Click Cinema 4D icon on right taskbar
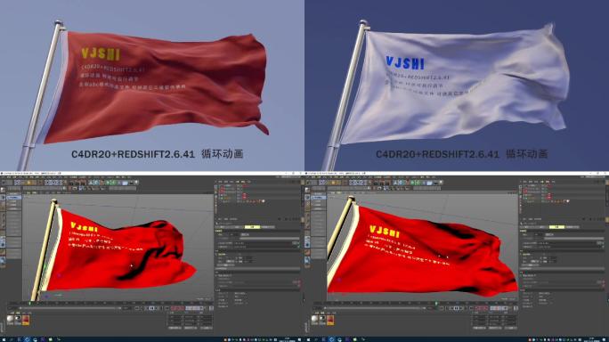The height and width of the screenshot is (342, 609). pyautogui.click(x=331, y=339)
